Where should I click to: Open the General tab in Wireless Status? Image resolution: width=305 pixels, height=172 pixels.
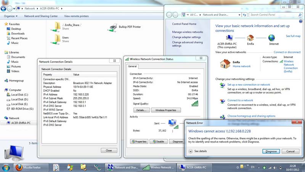132,66
